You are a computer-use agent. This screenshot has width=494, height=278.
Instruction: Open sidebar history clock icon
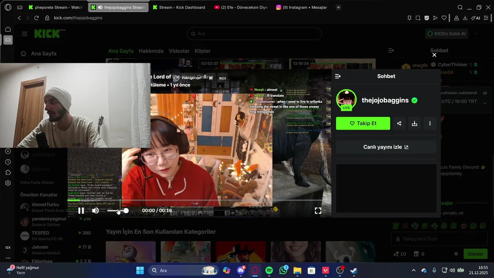coord(8,162)
